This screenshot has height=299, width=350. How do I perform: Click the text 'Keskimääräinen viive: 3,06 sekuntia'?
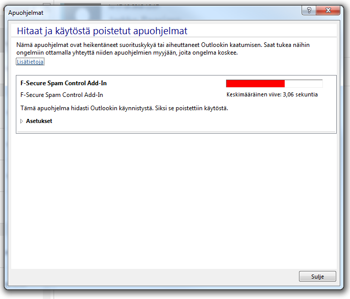[272, 94]
